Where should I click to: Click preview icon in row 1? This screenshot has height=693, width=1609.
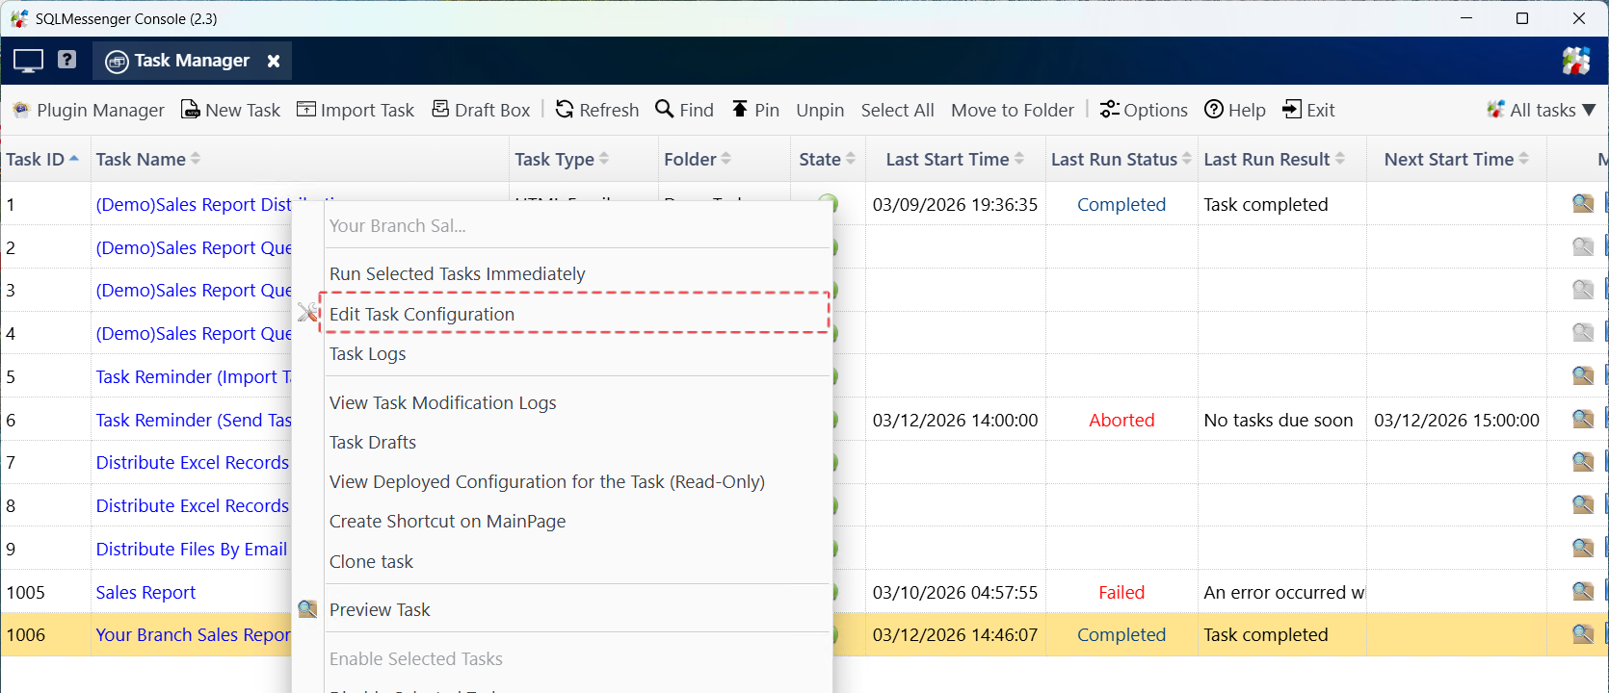(x=1583, y=203)
